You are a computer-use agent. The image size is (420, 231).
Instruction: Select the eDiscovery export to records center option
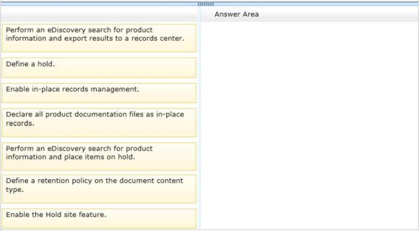tap(99, 38)
